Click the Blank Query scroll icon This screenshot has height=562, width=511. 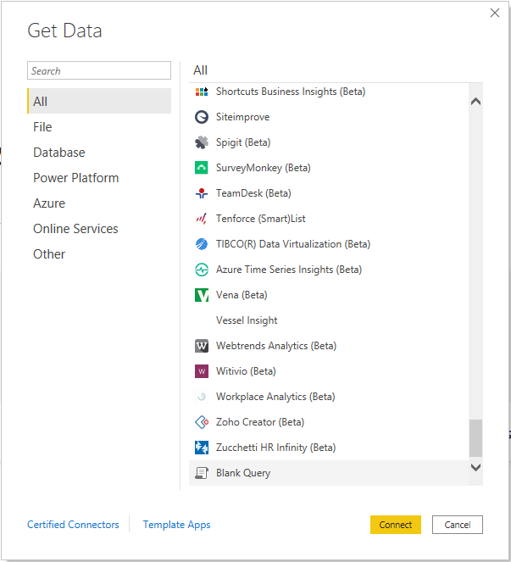tap(202, 473)
